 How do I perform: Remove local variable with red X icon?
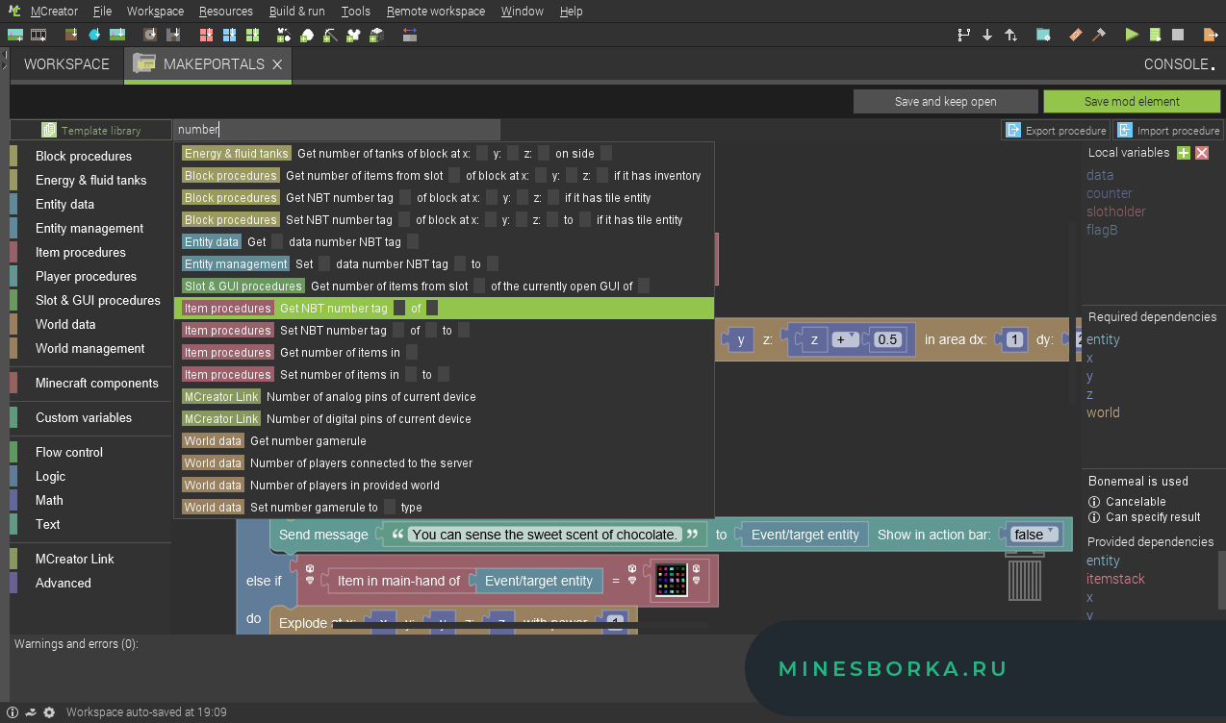(1202, 153)
